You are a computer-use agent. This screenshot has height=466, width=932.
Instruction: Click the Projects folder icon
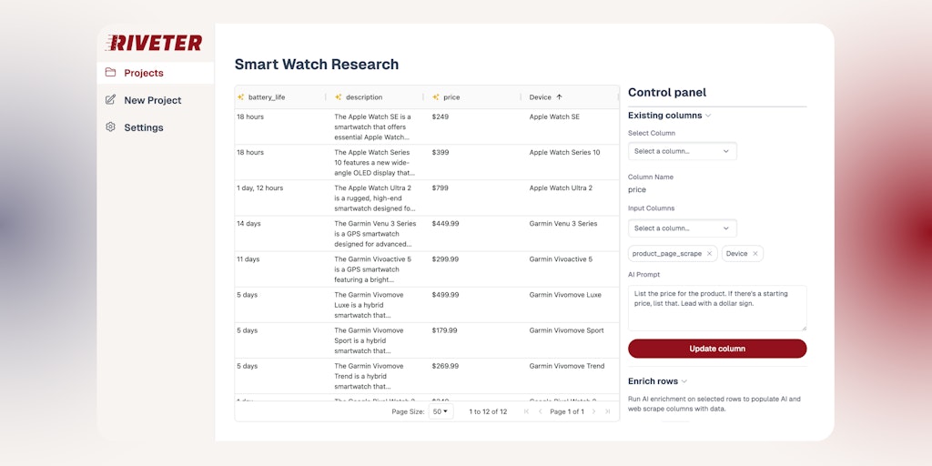(110, 73)
